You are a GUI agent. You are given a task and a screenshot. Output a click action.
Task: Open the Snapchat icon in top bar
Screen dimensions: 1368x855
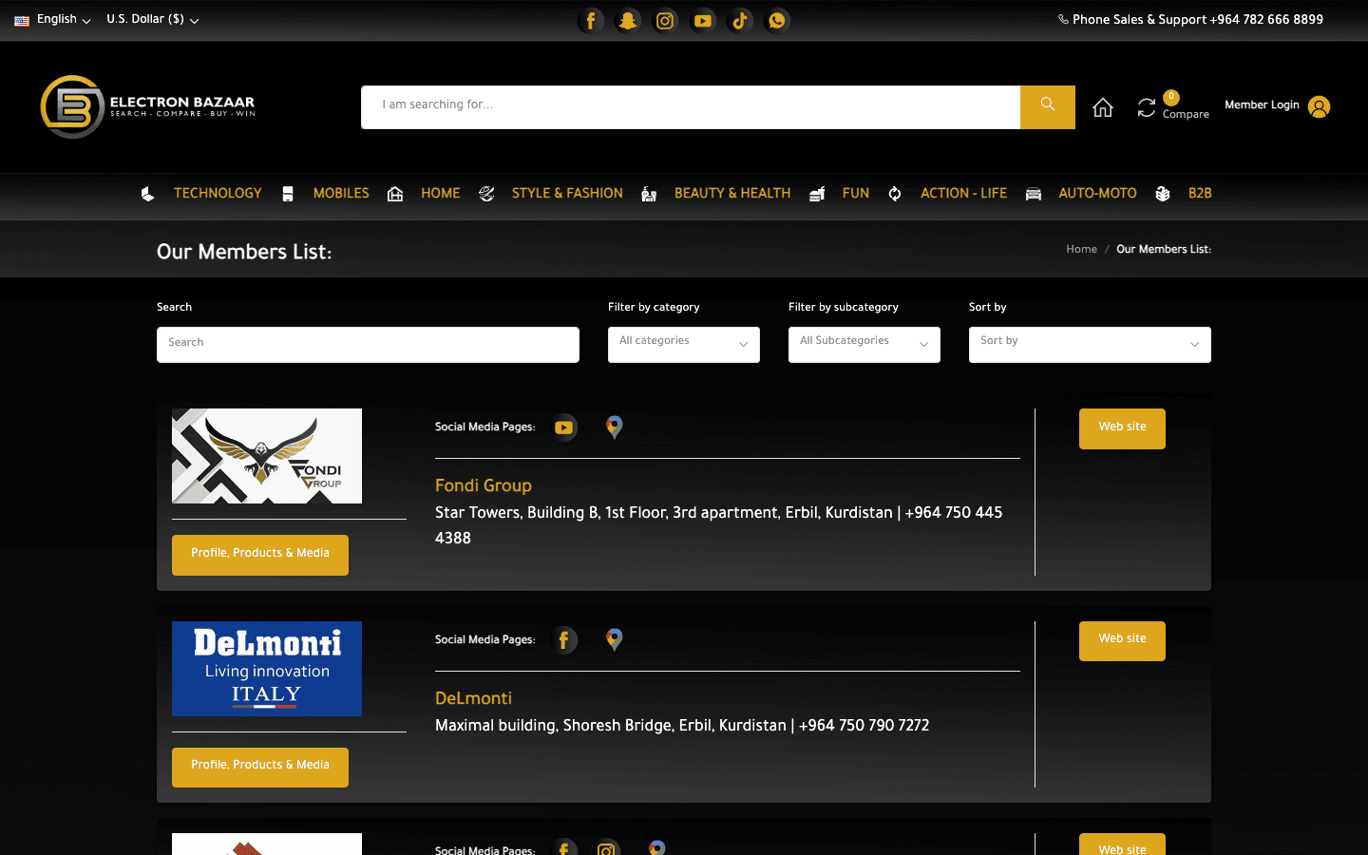(628, 20)
